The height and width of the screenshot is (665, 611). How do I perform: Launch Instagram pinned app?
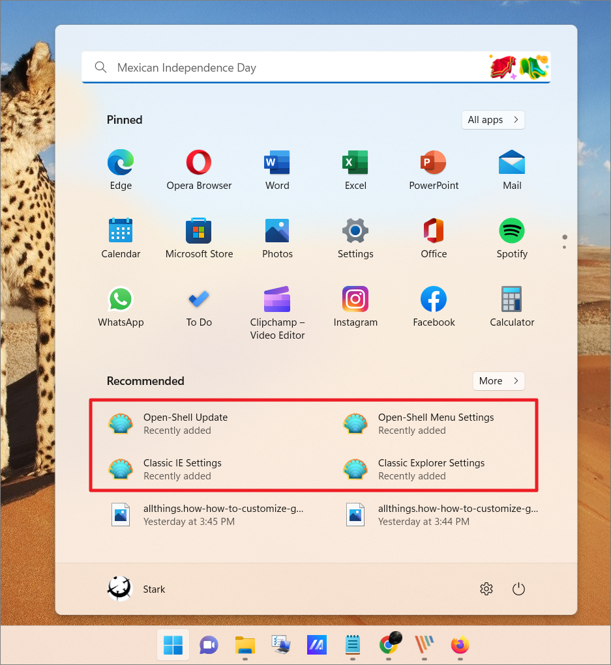click(x=355, y=307)
